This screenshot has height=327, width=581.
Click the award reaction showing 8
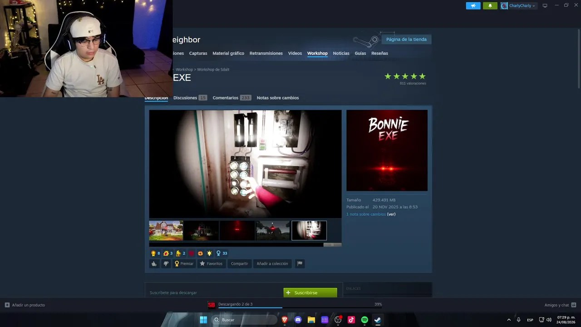point(155,253)
